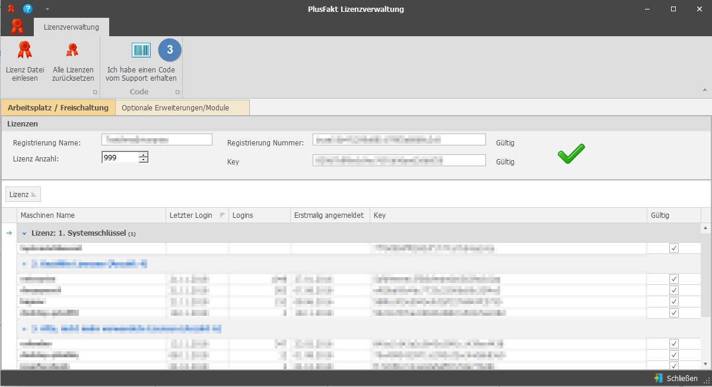Click the Key input field under Lizenzen
Image resolution: width=712 pixels, height=387 pixels.
(399, 160)
